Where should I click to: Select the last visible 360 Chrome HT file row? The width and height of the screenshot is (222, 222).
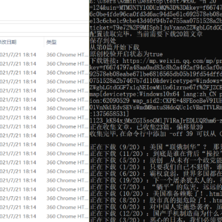point(44,216)
